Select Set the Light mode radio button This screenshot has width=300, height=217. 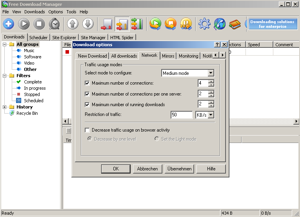point(157,139)
